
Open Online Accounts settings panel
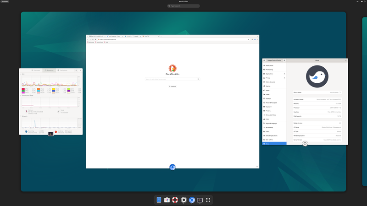[274, 82]
